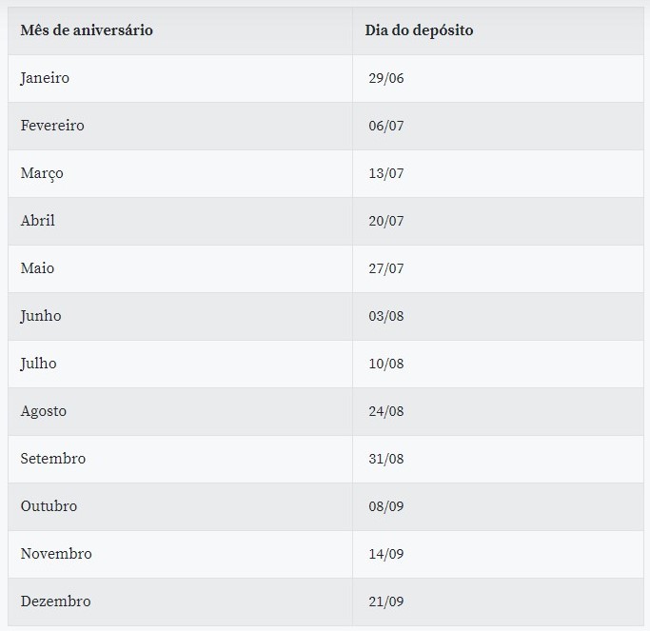Select the Setembro month cell
Image resolution: width=650 pixels, height=631 pixels.
tap(53, 459)
